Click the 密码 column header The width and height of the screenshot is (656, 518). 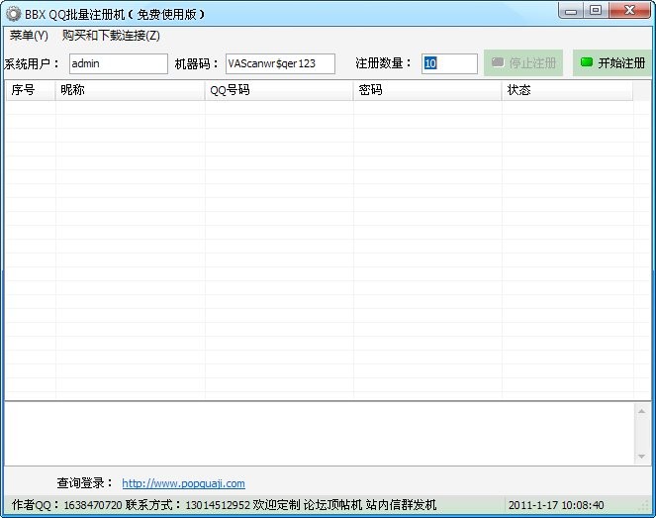pyautogui.click(x=427, y=90)
